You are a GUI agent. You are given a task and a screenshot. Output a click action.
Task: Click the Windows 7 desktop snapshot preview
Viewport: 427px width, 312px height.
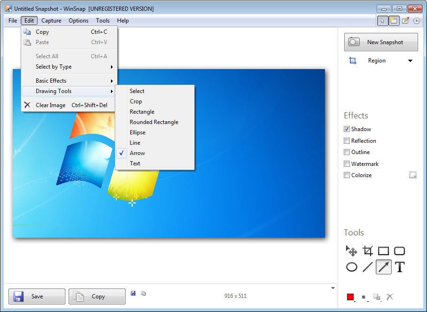click(x=169, y=154)
